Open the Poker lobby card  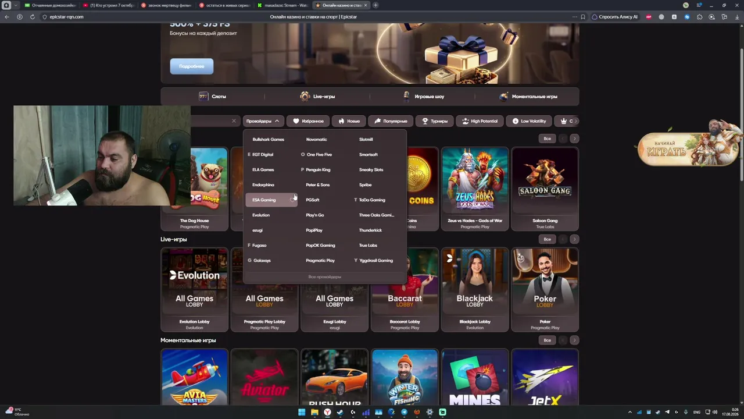tap(545, 290)
